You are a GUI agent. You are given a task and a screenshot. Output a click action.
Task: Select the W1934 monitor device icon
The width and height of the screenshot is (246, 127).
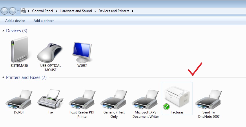82,52
